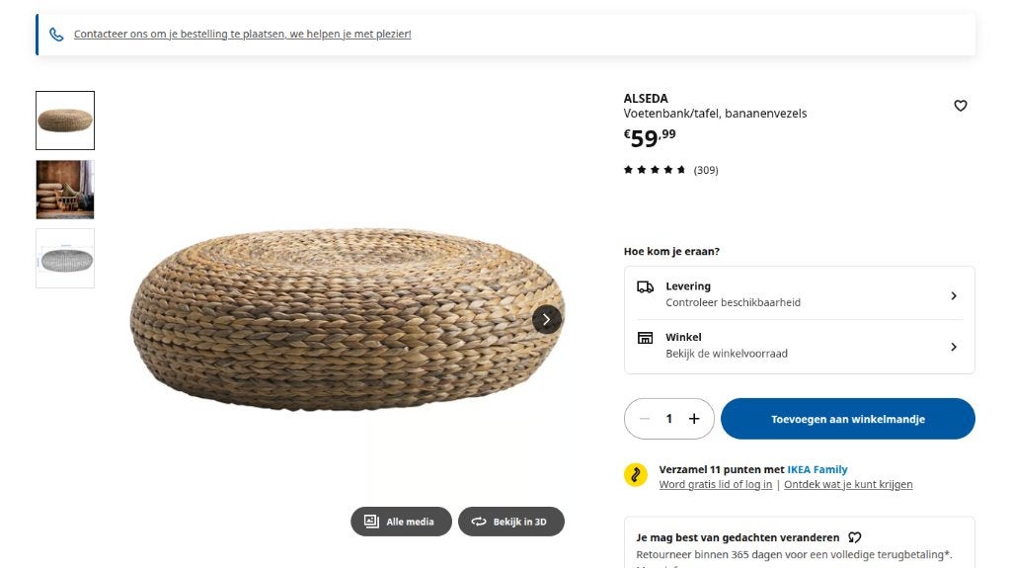
Task: Open the IKEA Family link
Action: (817, 469)
